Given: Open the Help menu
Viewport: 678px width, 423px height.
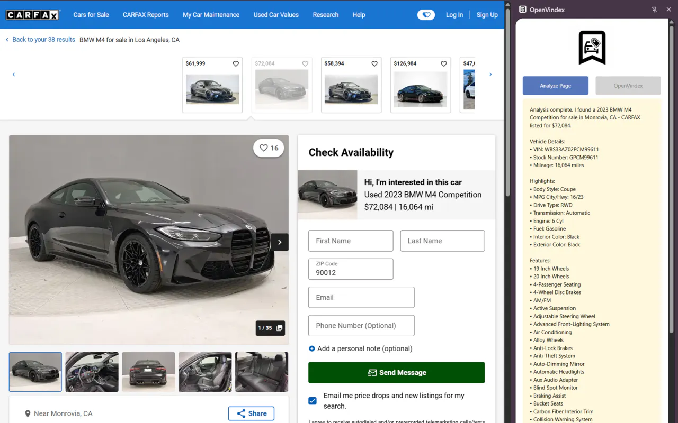Looking at the screenshot, I should coord(359,15).
